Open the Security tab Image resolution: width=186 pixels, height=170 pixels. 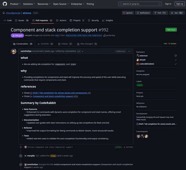tap(93, 20)
